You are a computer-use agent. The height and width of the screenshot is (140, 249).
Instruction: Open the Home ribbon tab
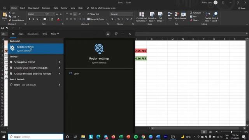coord(14,8)
